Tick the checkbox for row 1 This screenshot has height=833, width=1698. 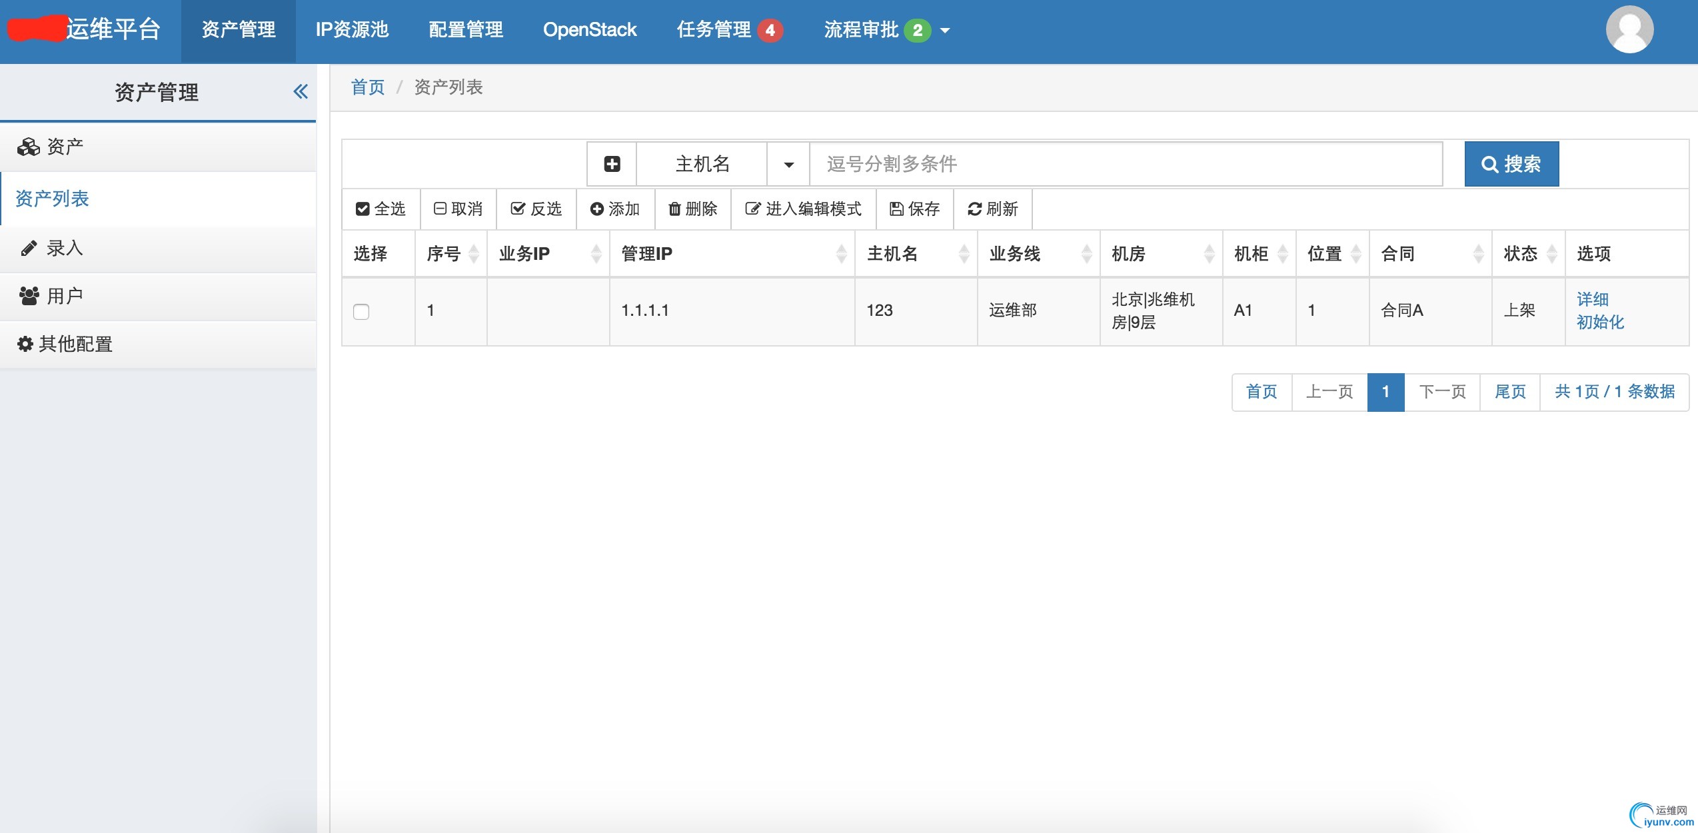coord(361,312)
